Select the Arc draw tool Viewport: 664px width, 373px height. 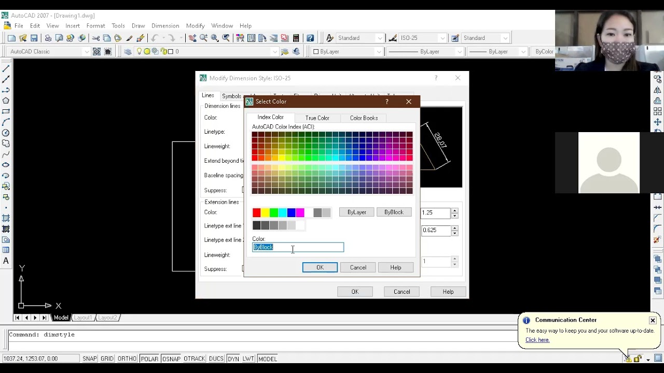pyautogui.click(x=6, y=122)
